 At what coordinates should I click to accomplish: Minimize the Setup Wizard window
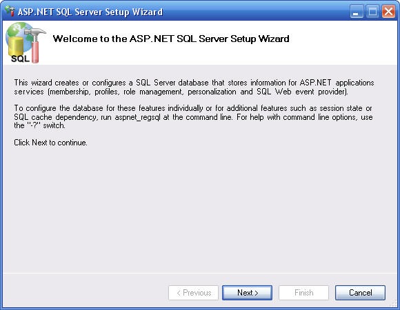[x=357, y=12]
